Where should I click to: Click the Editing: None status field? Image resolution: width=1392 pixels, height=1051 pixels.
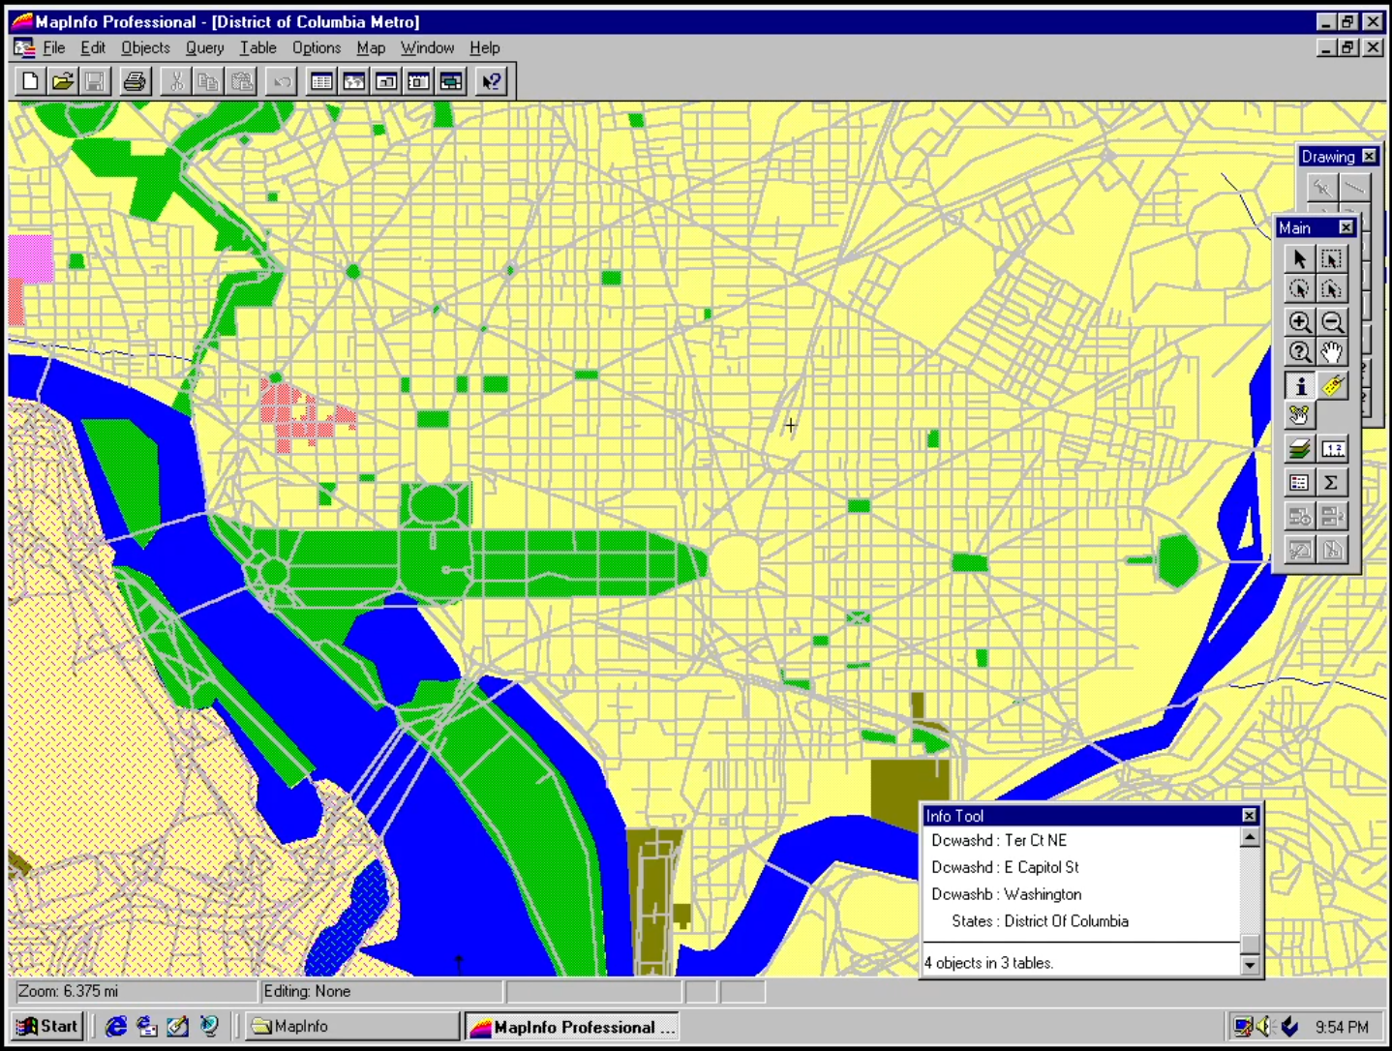[x=381, y=991]
